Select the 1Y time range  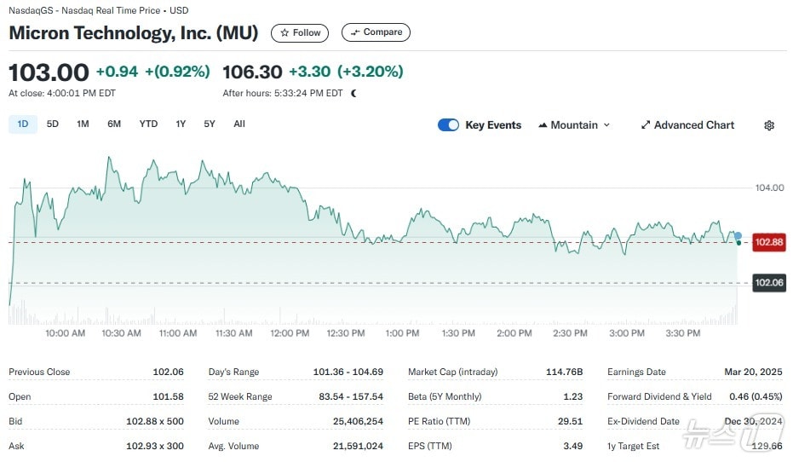click(x=181, y=124)
